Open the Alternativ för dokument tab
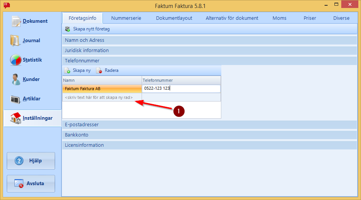Image resolution: width=361 pixels, height=200 pixels. (x=232, y=18)
